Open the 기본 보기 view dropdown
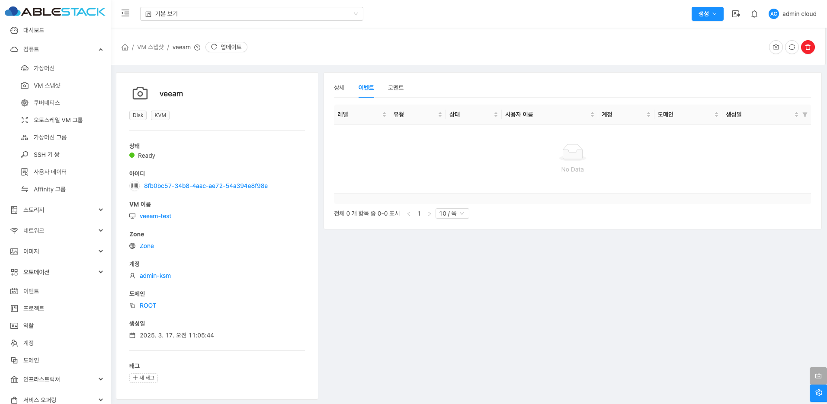Image resolution: width=827 pixels, height=404 pixels. (251, 14)
